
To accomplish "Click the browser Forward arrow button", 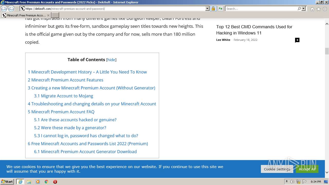I will pyautogui.click(x=11, y=8).
